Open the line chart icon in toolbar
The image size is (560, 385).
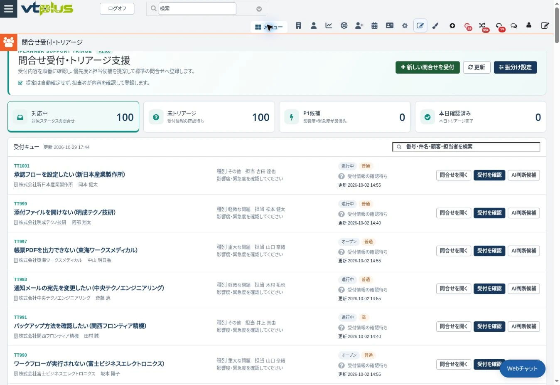coord(329,26)
